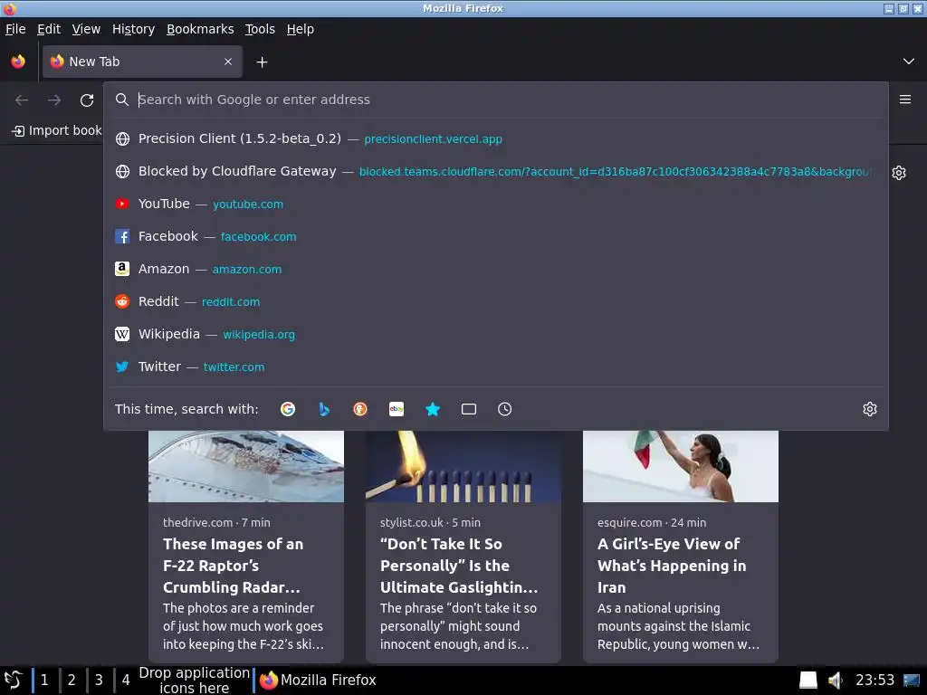Open the Iran article image thumbnail
Image resolution: width=927 pixels, height=695 pixels.
click(681, 466)
